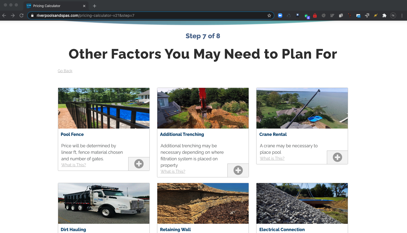This screenshot has height=233, width=407.
Task: Select the Pricing Calculator tab
Action: pos(57,6)
